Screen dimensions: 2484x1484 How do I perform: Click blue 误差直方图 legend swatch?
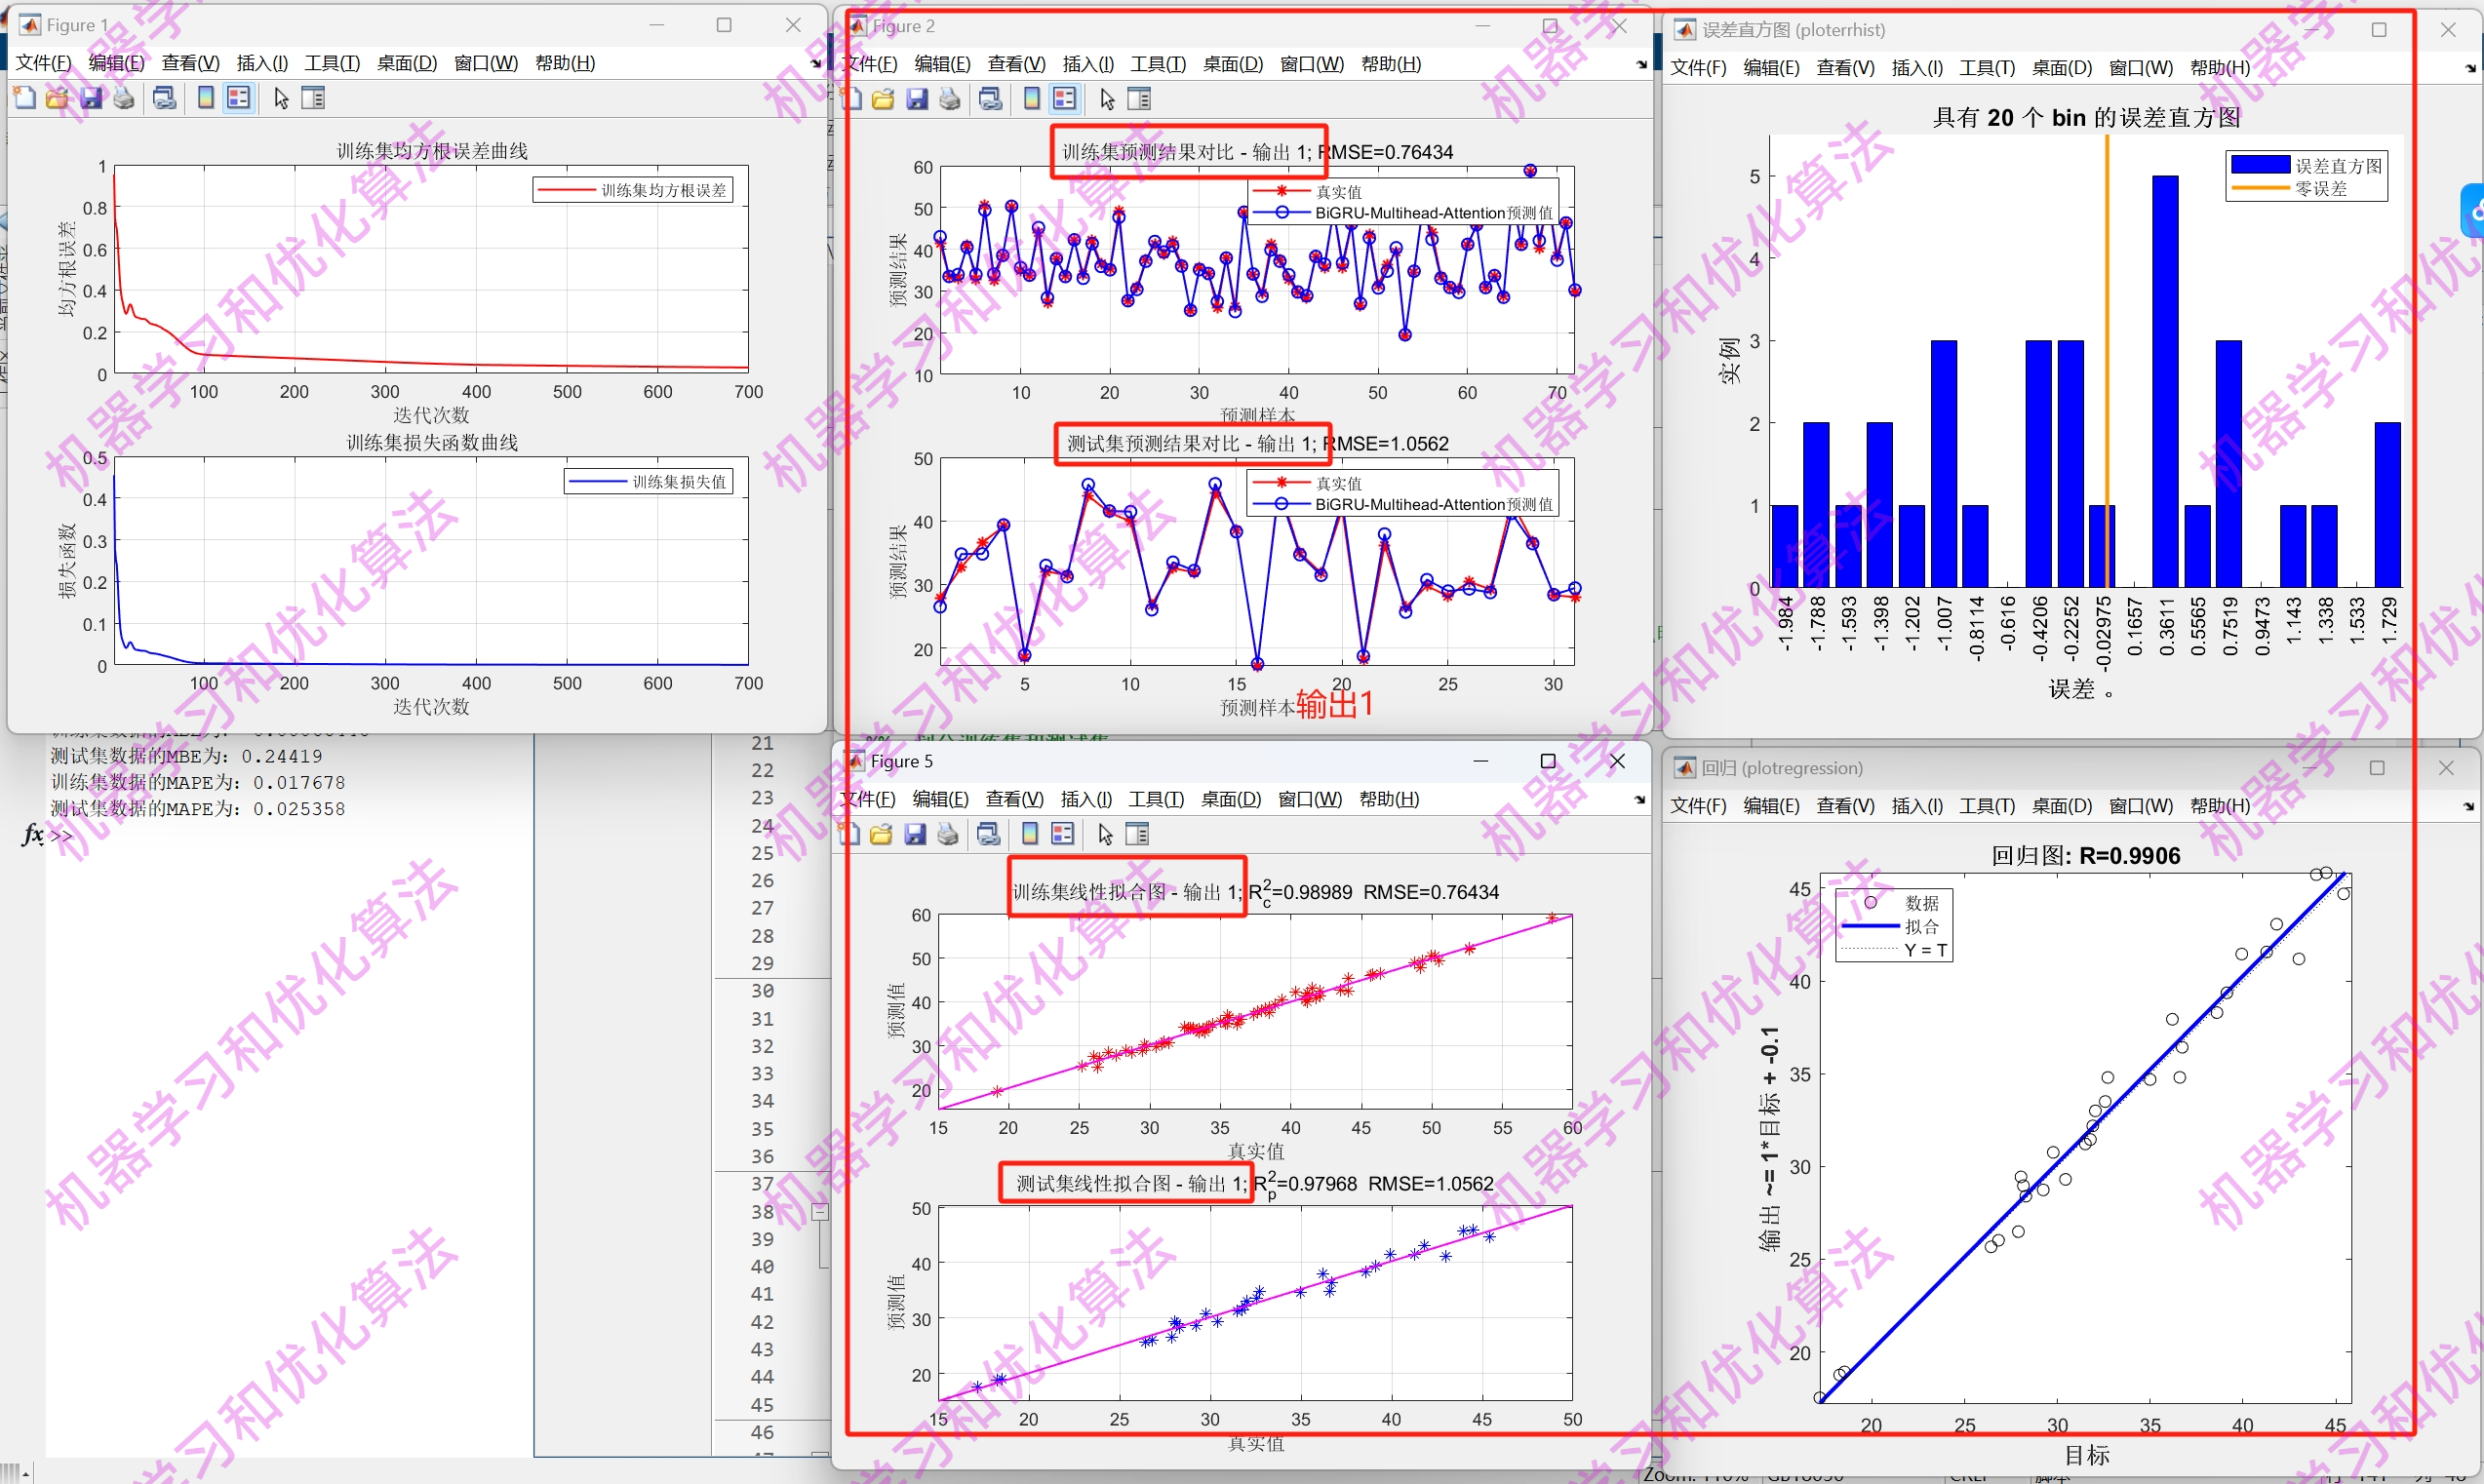2259,165
